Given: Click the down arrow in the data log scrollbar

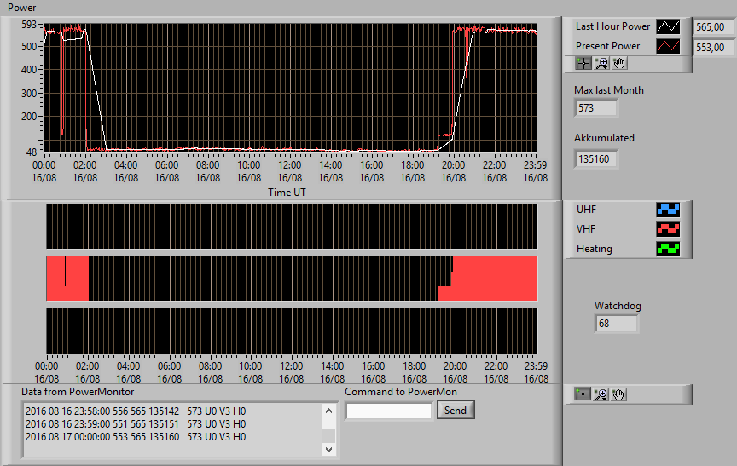Looking at the screenshot, I should point(328,450).
